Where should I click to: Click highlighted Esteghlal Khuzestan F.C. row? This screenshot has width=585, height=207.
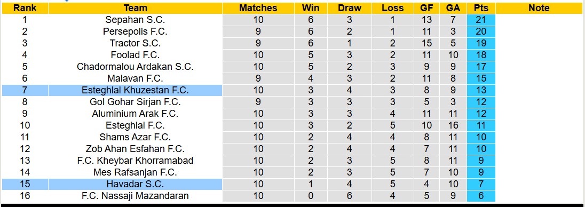click(112, 90)
